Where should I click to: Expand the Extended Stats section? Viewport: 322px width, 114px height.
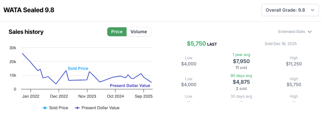pyautogui.click(x=292, y=32)
